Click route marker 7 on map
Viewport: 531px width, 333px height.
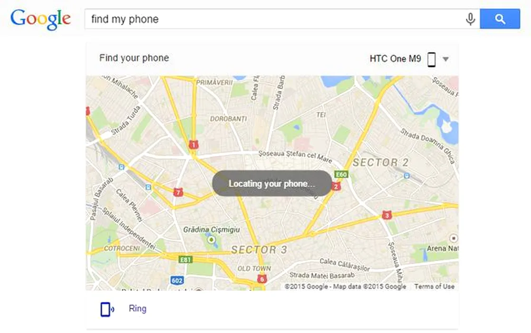(178, 192)
